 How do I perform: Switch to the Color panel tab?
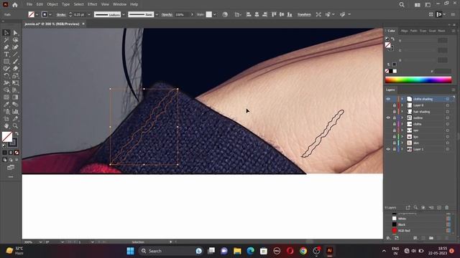point(391,31)
